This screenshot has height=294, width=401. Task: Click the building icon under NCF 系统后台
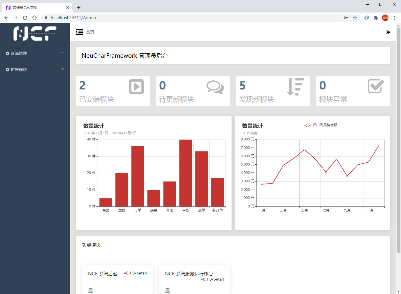pos(91,290)
